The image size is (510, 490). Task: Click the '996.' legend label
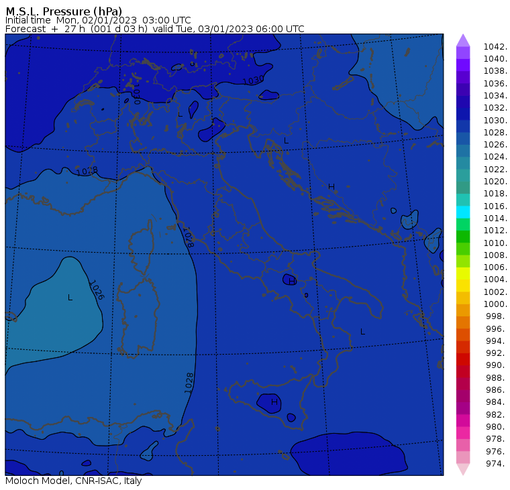[497, 329]
